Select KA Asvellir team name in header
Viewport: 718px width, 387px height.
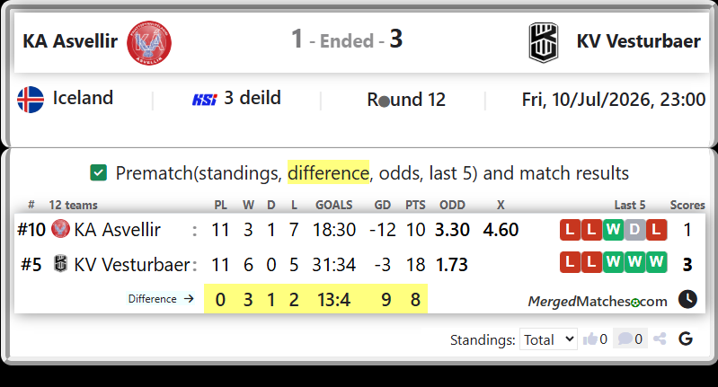pos(70,41)
